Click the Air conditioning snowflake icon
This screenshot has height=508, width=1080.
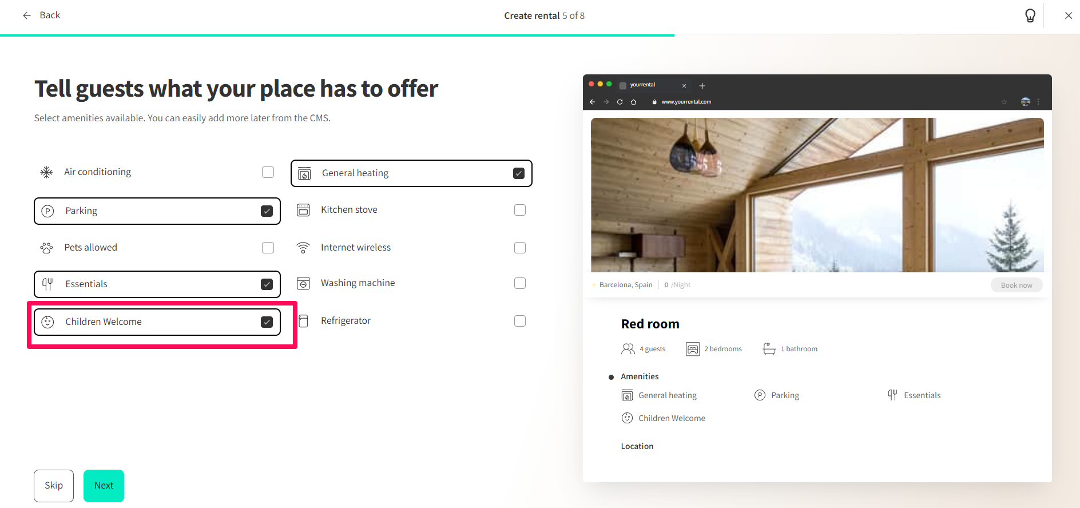pyautogui.click(x=47, y=172)
